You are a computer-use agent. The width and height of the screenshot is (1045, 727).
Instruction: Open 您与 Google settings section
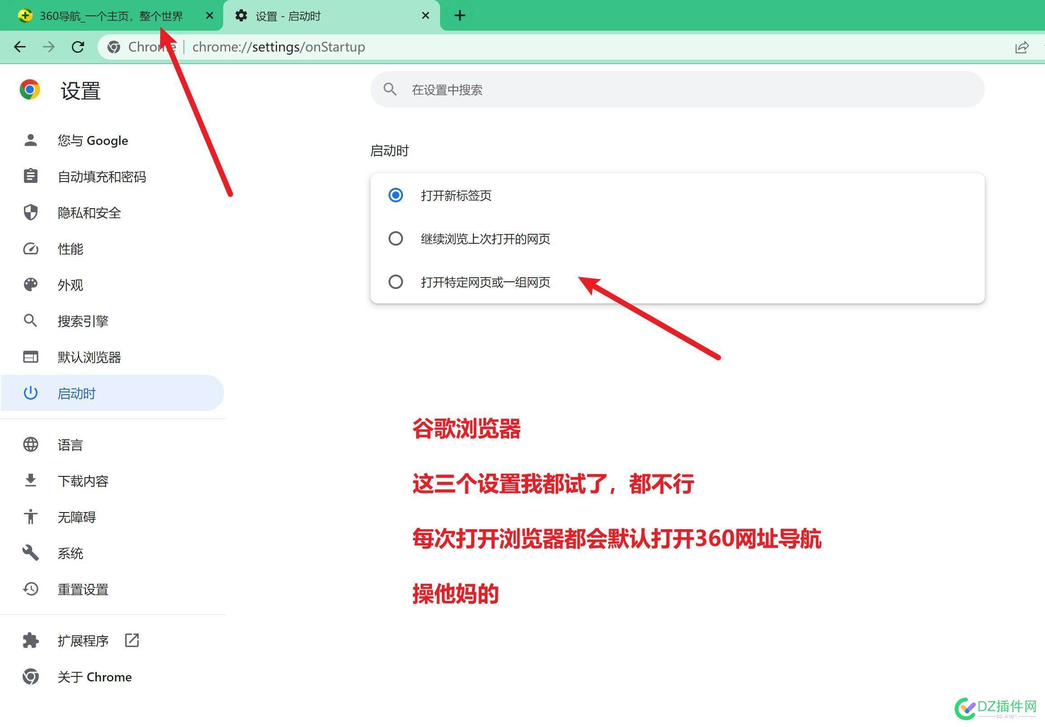tap(112, 140)
